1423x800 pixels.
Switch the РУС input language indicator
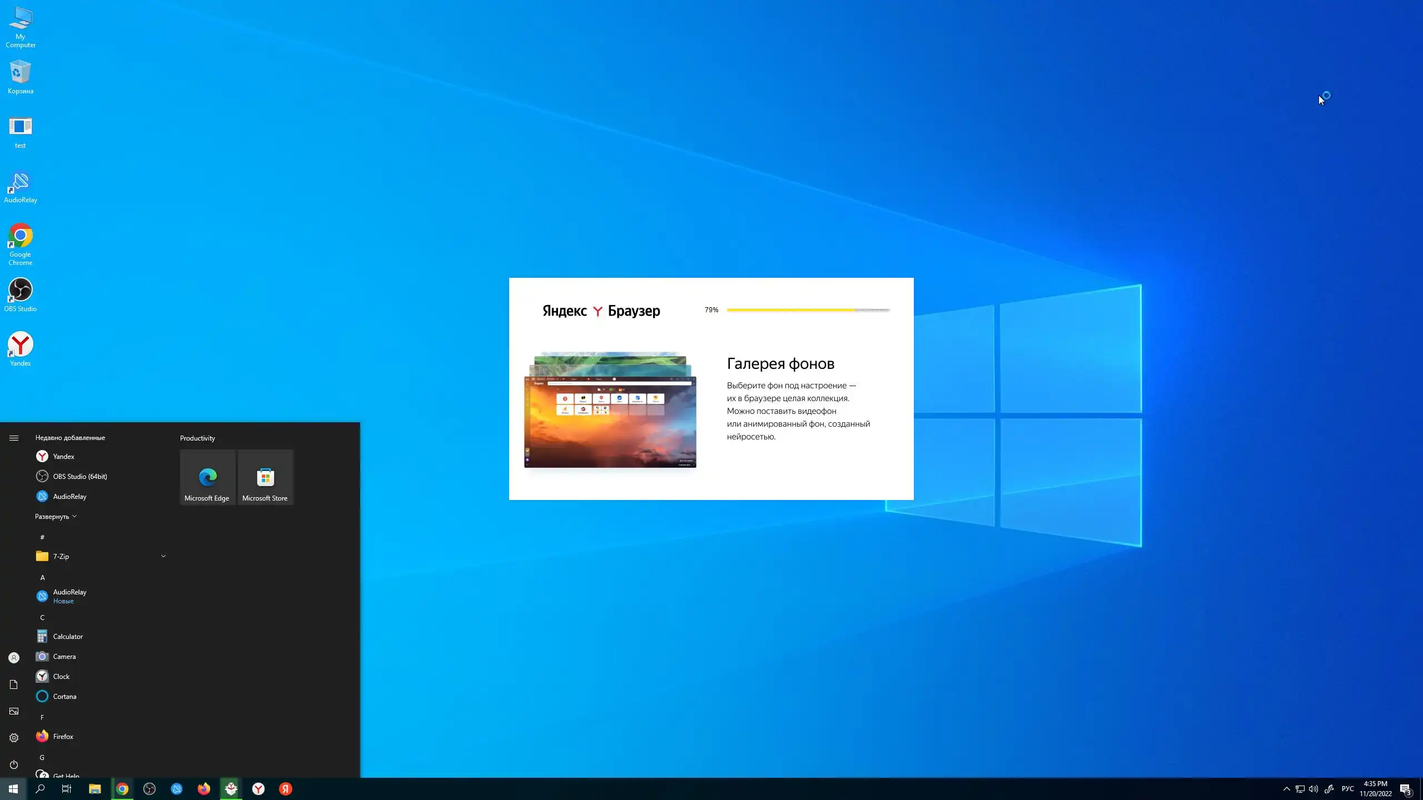pyautogui.click(x=1347, y=789)
